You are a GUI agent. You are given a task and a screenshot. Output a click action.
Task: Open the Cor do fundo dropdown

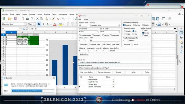[110, 32]
